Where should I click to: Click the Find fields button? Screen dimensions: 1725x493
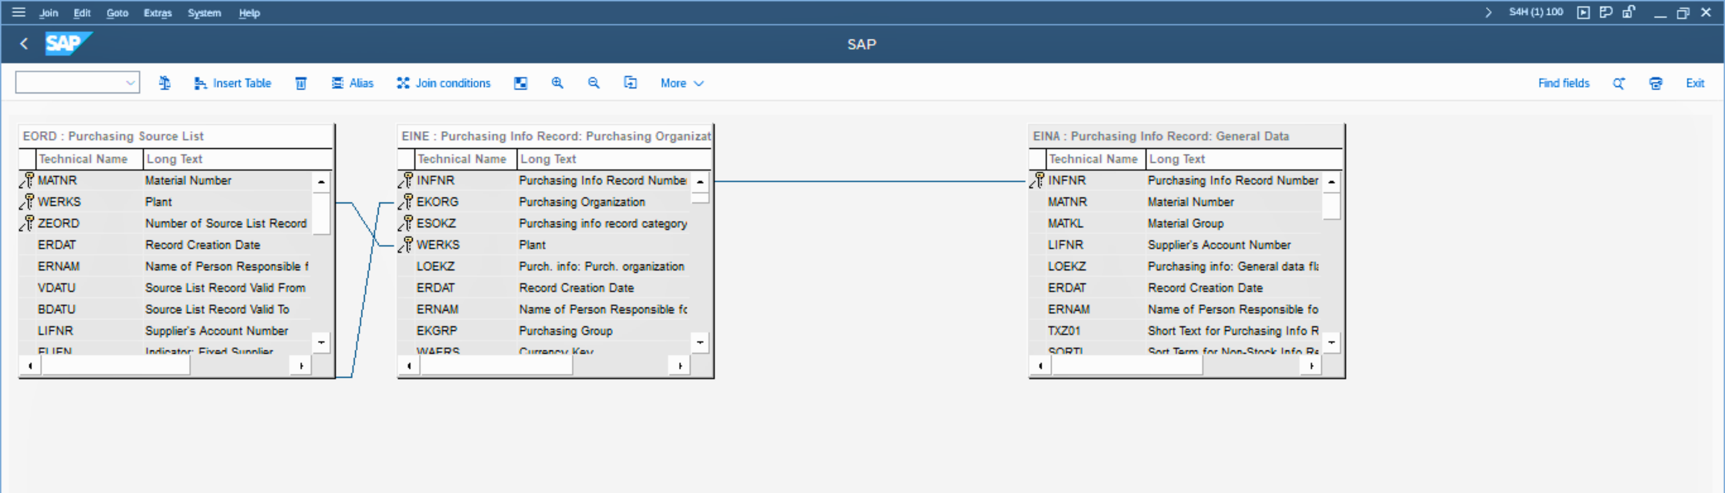(1563, 83)
